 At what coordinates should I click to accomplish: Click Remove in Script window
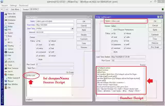coord(155,43)
